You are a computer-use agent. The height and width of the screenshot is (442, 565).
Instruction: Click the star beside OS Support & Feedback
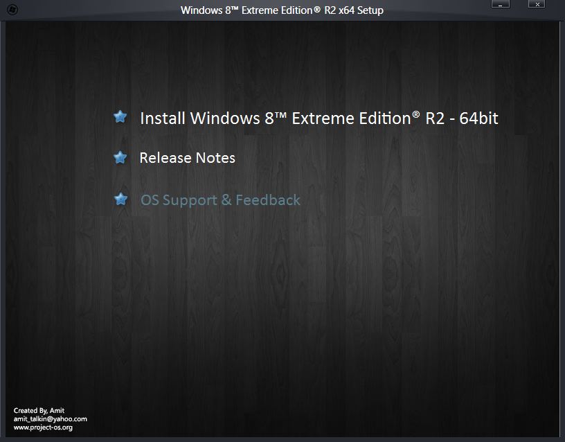[120, 199]
